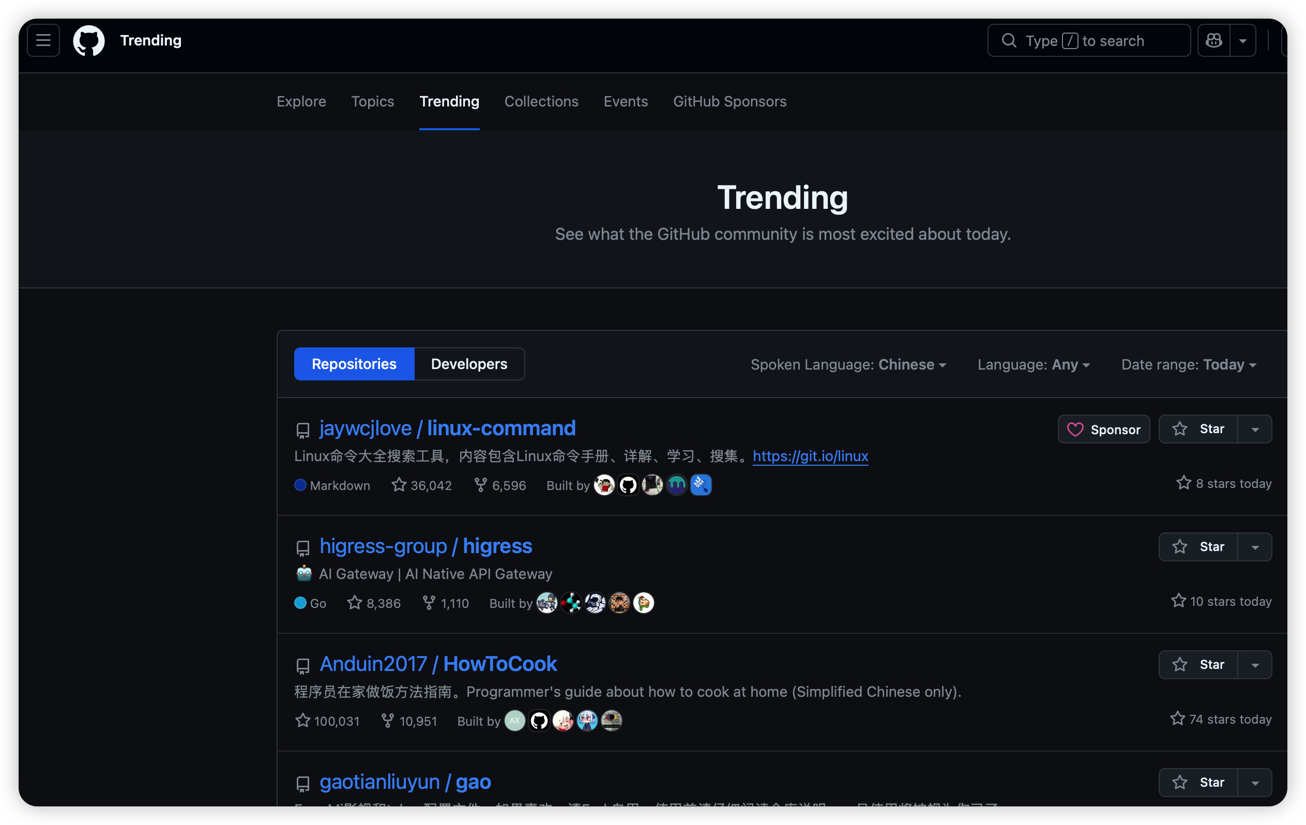The height and width of the screenshot is (825, 1306).
Task: Open the Collections tab
Action: pos(541,101)
